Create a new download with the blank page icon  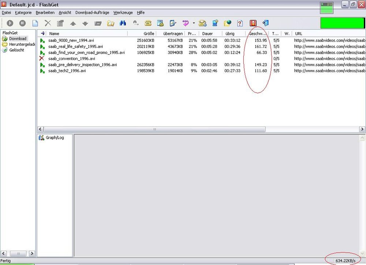coord(35,23)
